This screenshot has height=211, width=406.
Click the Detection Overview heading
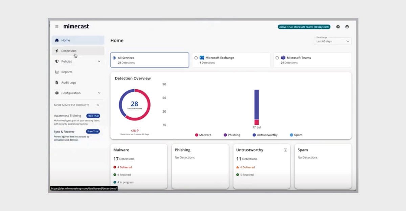pyautogui.click(x=133, y=78)
